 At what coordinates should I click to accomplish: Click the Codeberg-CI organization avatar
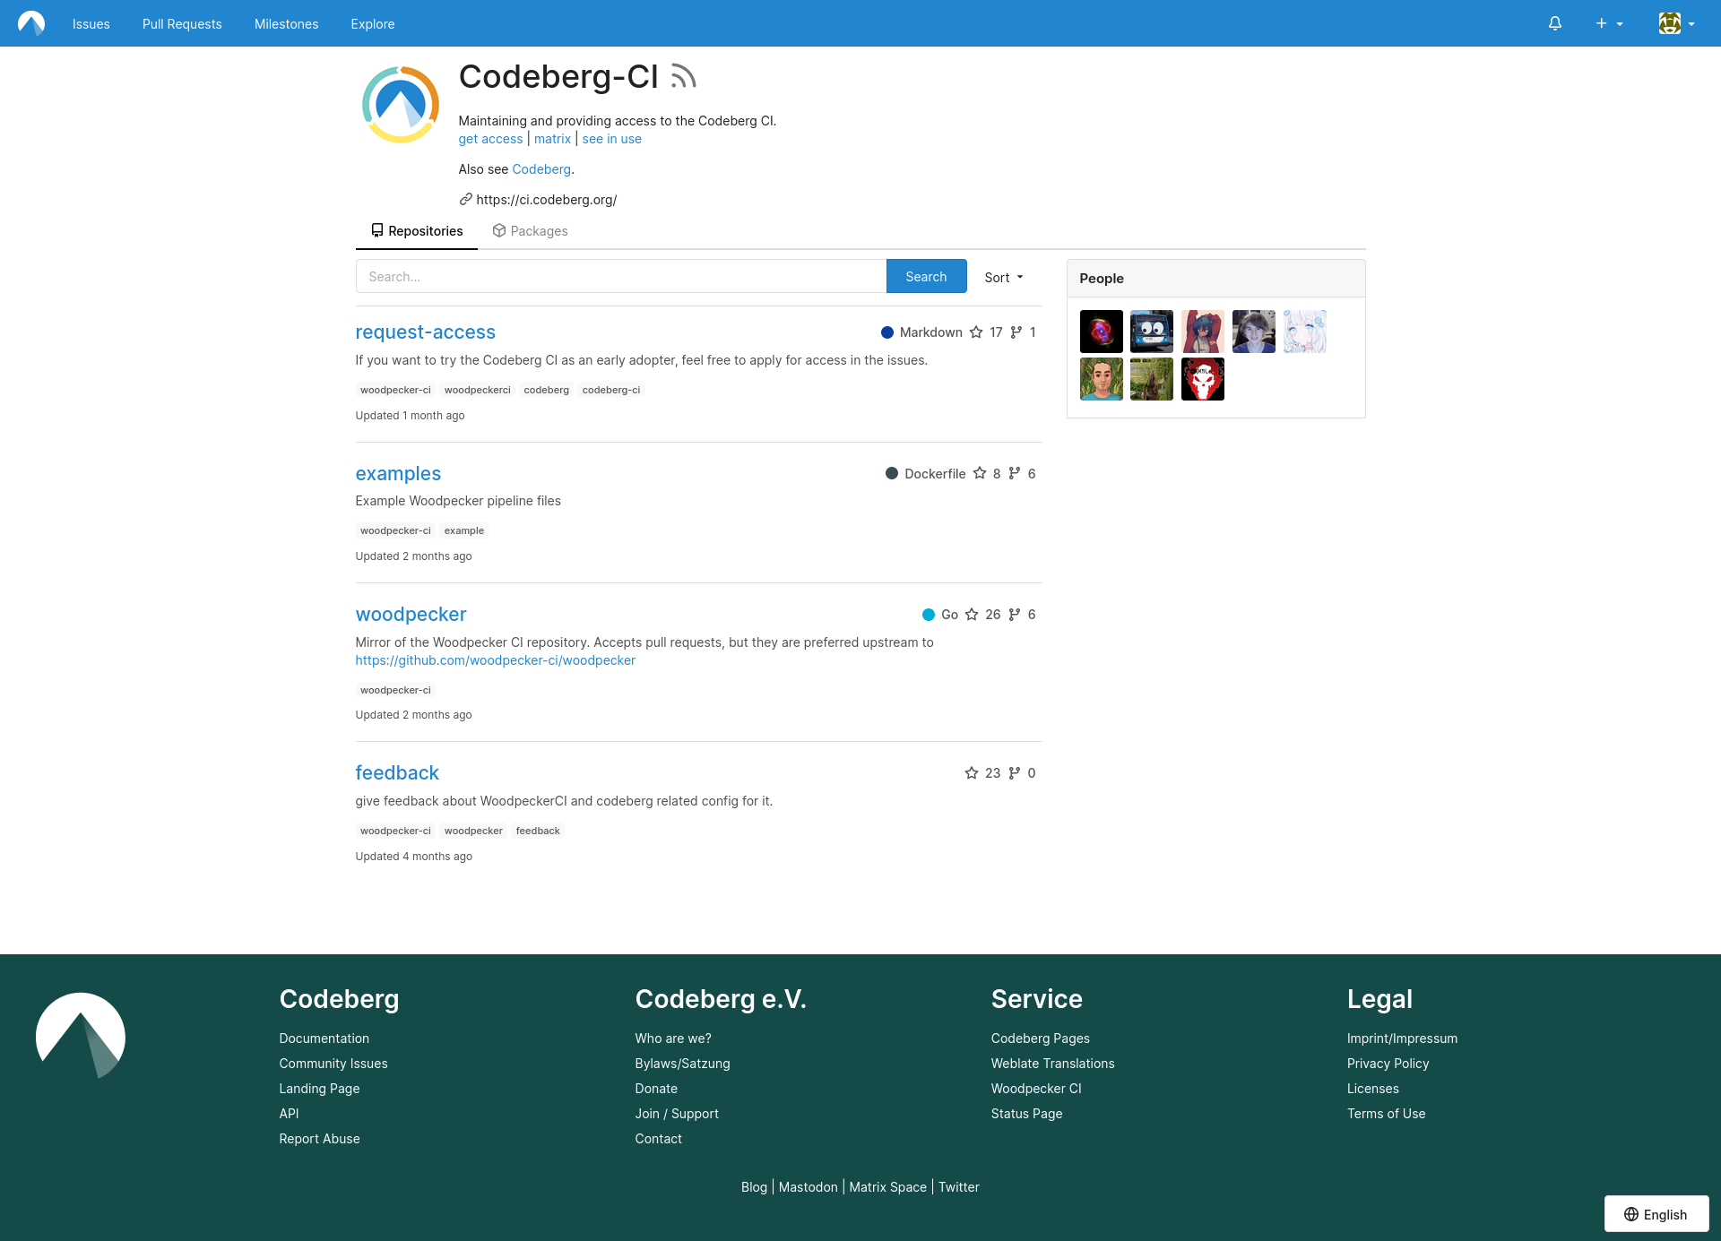click(400, 105)
